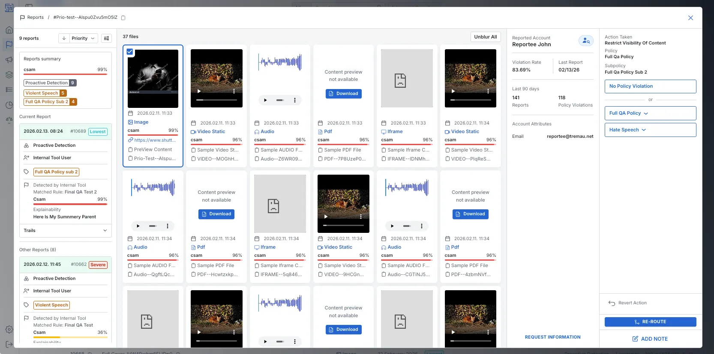Open the pie chart icon in the sidebar
The height and width of the screenshot is (354, 714).
coord(9,105)
